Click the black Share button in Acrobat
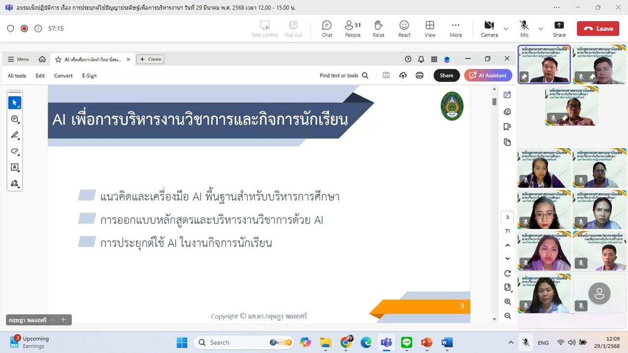The image size is (628, 353). [446, 76]
